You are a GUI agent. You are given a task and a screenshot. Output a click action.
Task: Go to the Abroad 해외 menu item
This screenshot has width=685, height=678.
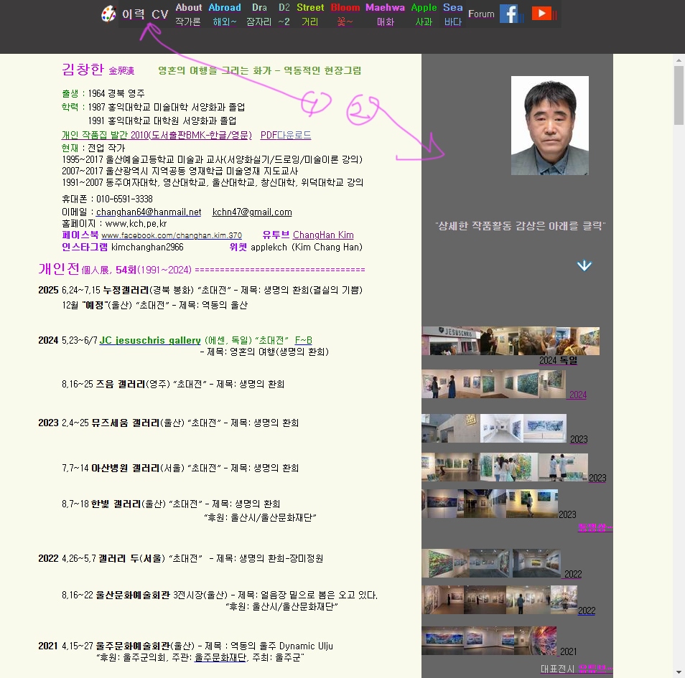click(x=225, y=14)
